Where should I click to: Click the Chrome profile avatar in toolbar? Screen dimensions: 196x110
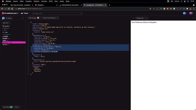pos(190,9)
